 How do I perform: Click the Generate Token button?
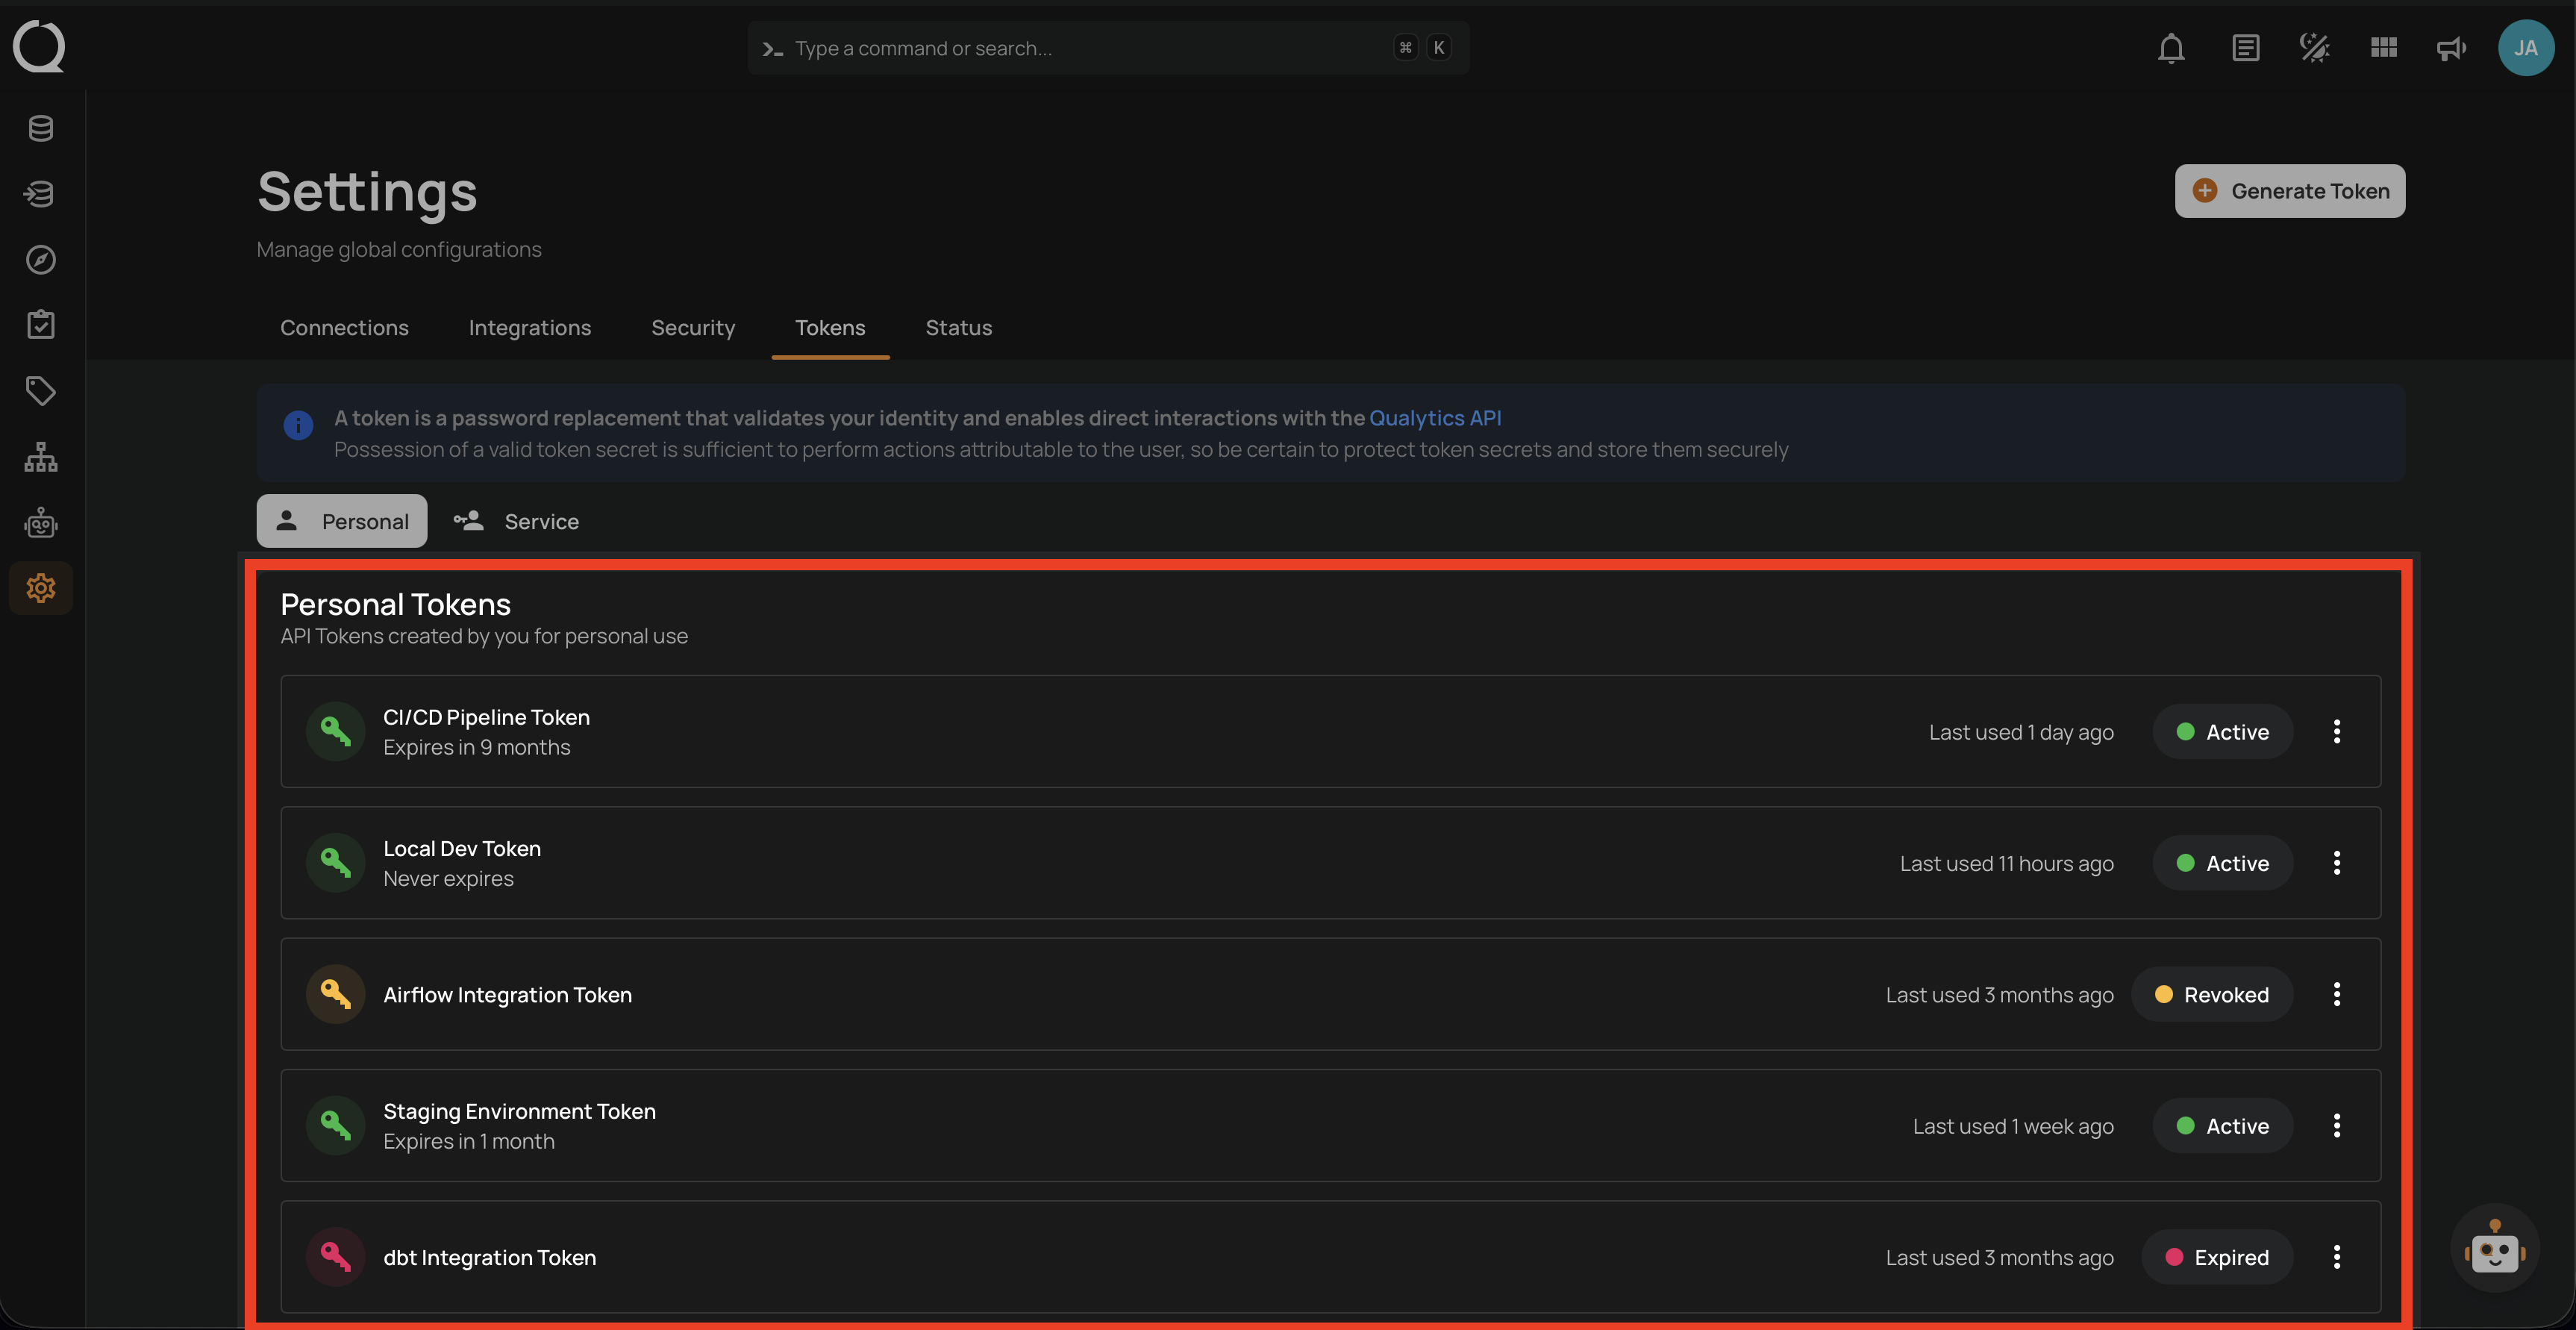pos(2290,191)
